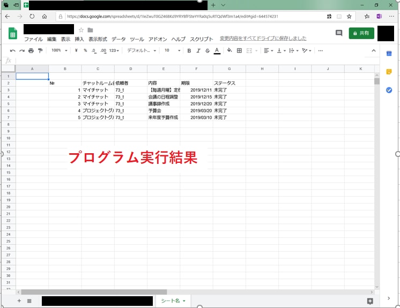Star the document with the star icon
Viewport: 400px width, 308px height.
point(81,30)
